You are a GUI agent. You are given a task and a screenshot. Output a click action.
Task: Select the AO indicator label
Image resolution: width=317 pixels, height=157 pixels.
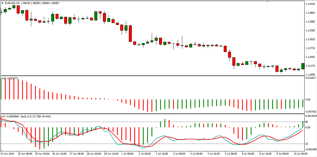pos(4,78)
